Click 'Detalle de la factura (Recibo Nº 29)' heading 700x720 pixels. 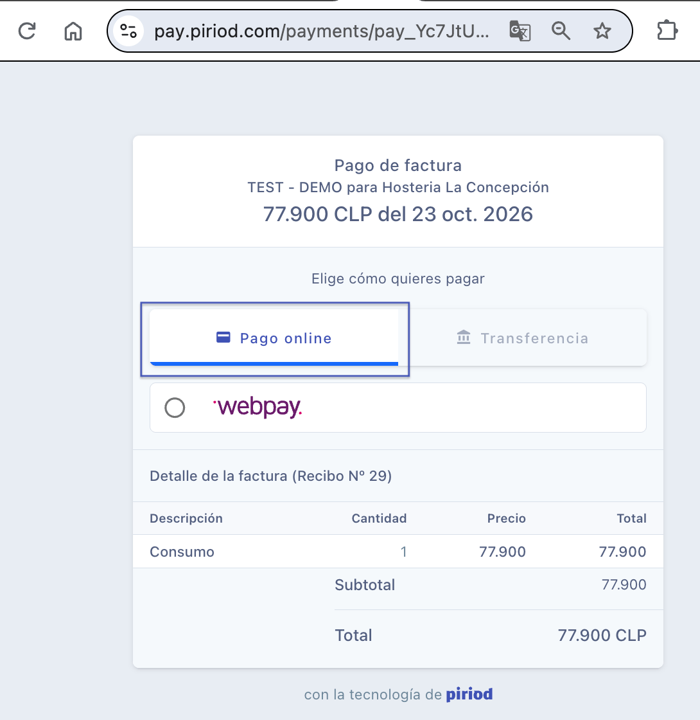270,476
